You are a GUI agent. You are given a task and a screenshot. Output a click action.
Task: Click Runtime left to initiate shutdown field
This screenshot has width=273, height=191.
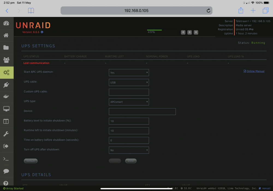129,131
